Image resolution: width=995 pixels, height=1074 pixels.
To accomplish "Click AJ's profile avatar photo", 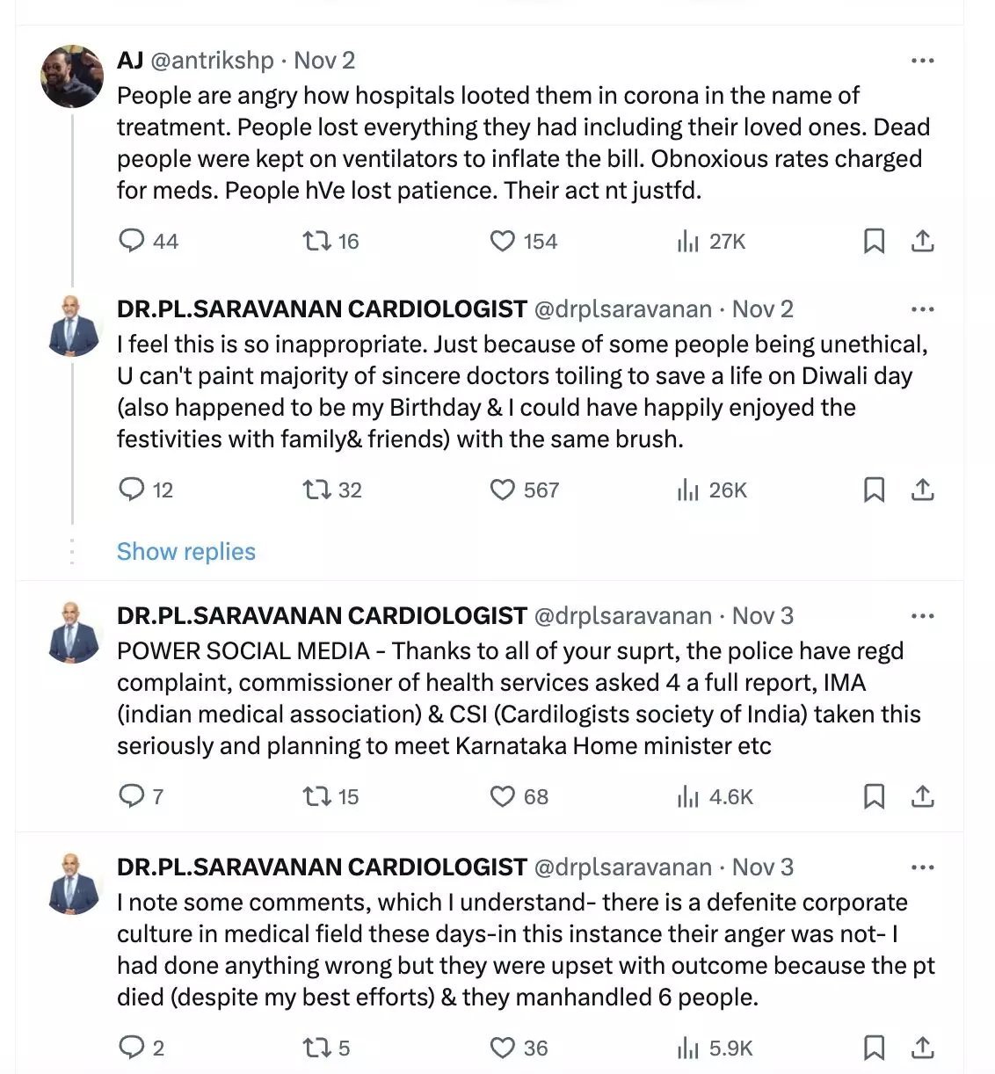I will [72, 76].
